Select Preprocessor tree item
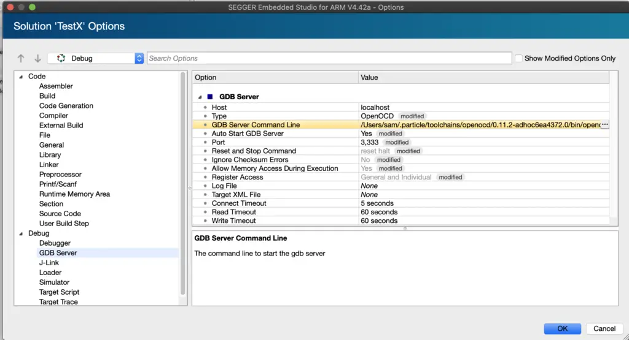Image resolution: width=629 pixels, height=340 pixels. click(x=60, y=175)
